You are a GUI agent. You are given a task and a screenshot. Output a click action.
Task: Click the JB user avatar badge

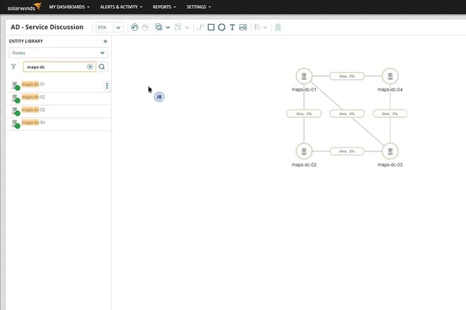(x=159, y=97)
